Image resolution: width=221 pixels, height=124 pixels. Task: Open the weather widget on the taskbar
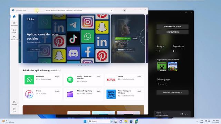(8, 121)
